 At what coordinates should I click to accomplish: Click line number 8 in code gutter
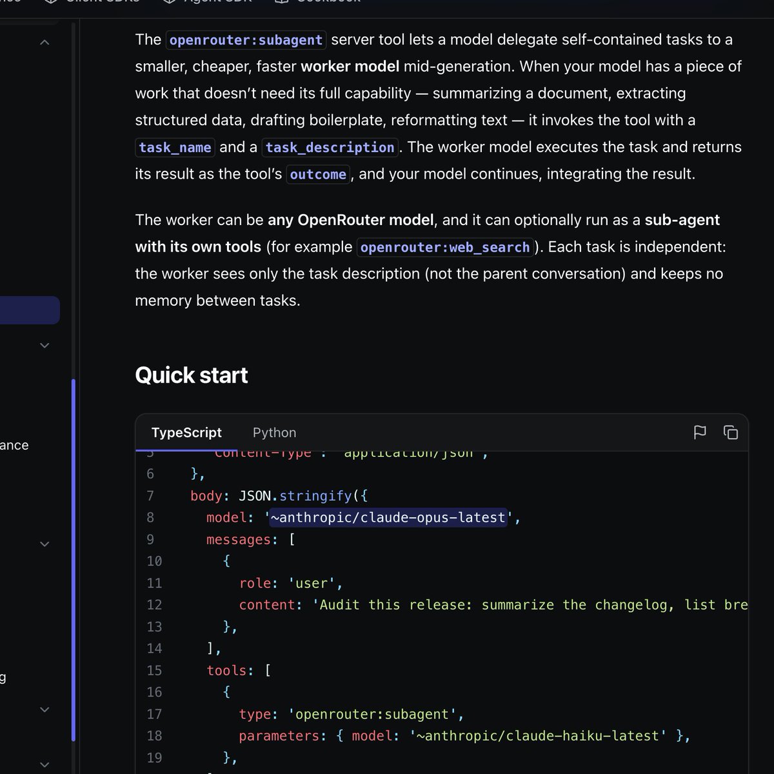[x=150, y=518]
